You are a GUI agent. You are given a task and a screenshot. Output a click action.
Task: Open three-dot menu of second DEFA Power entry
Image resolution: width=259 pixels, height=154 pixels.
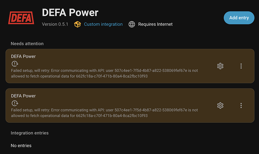[241, 105]
